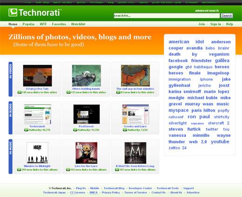Click the 'ron paul' tag link
The width and height of the screenshot is (242, 197).
[x=199, y=117]
